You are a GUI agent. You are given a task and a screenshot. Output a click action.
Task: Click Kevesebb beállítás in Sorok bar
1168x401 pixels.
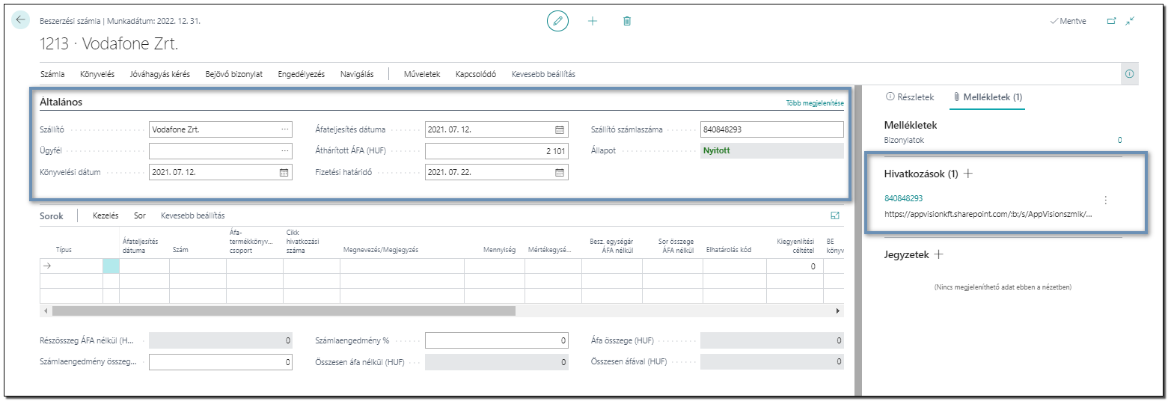click(192, 215)
